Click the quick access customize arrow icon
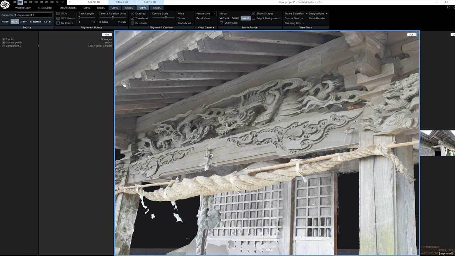The image size is (455, 256). (x=70, y=2)
